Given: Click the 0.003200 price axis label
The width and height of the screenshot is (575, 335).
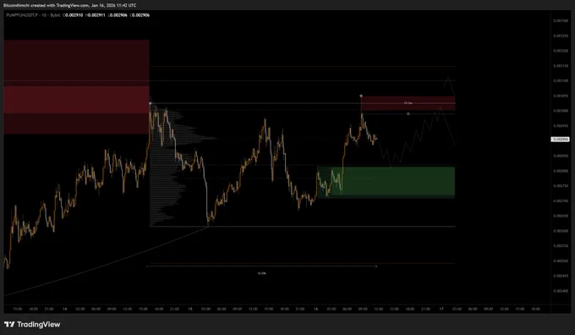Looking at the screenshot, I should pos(561,51).
